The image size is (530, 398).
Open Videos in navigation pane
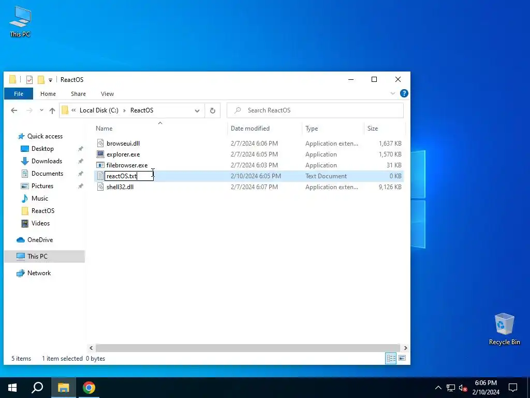40,223
